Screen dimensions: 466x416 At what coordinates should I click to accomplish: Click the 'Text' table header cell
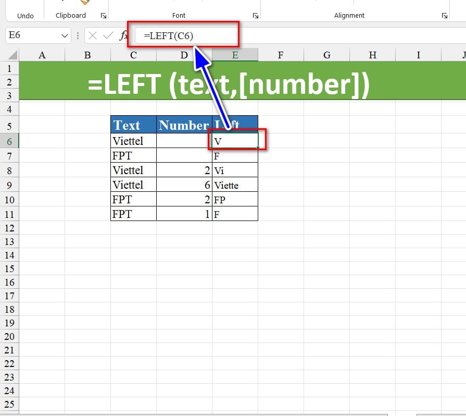[x=133, y=125]
